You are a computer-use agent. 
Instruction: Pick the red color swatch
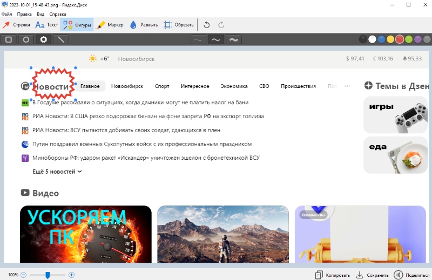(x=400, y=39)
